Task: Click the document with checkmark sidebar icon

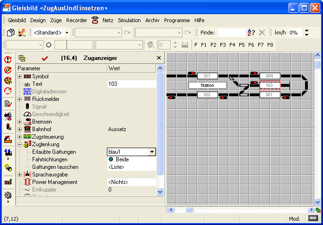Action: pos(8,103)
